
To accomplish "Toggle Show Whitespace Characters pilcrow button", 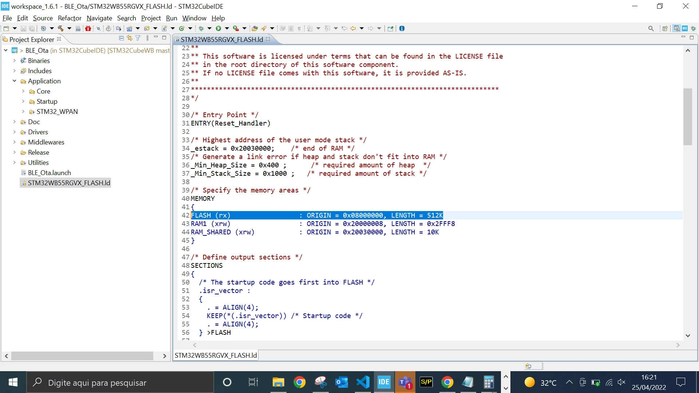I will click(x=299, y=28).
